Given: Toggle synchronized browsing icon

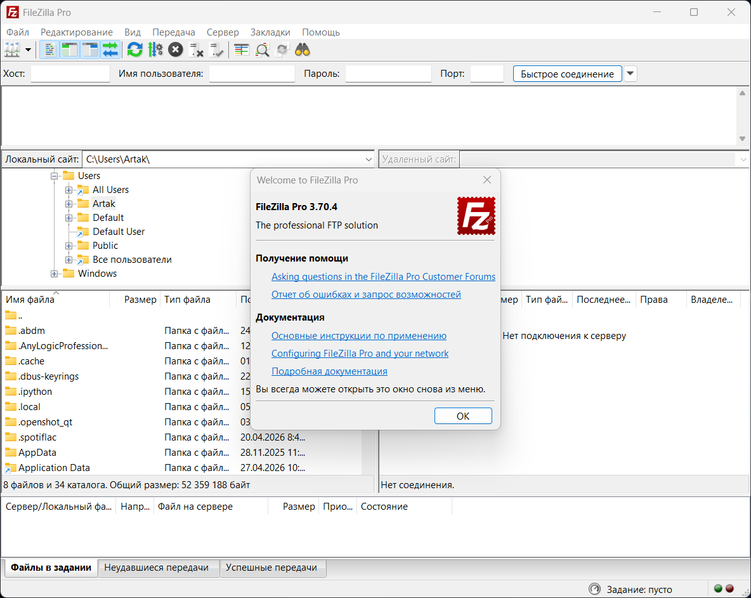Looking at the screenshot, I should tap(283, 50).
